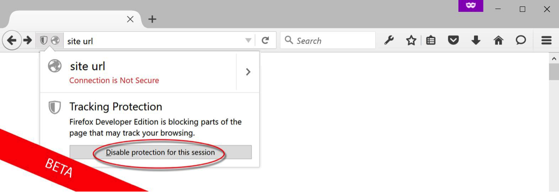The height and width of the screenshot is (192, 559).
Task: Disable protection for this session
Action: click(x=160, y=152)
